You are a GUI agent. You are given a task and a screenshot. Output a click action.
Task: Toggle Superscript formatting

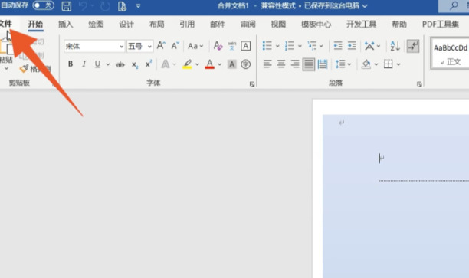point(149,64)
